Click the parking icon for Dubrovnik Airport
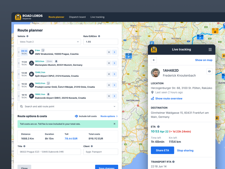This screenshot has width=225, height=169. click(31, 96)
